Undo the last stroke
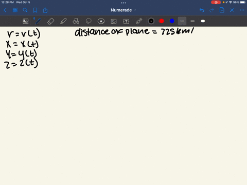The height and width of the screenshot is (185, 247). [x=202, y=10]
